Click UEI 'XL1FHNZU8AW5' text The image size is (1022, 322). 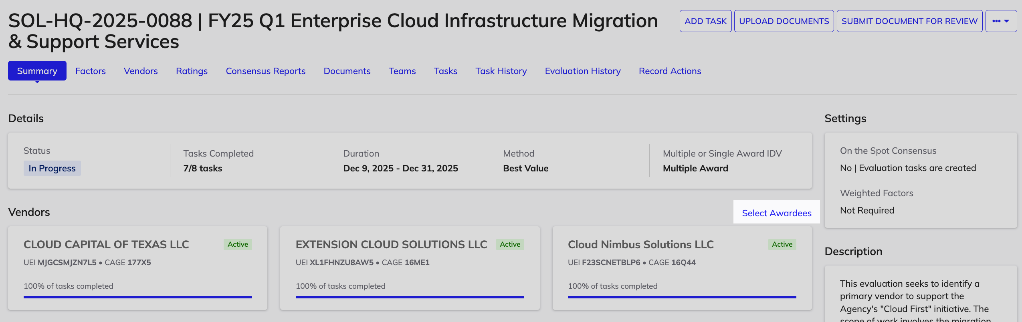(341, 263)
